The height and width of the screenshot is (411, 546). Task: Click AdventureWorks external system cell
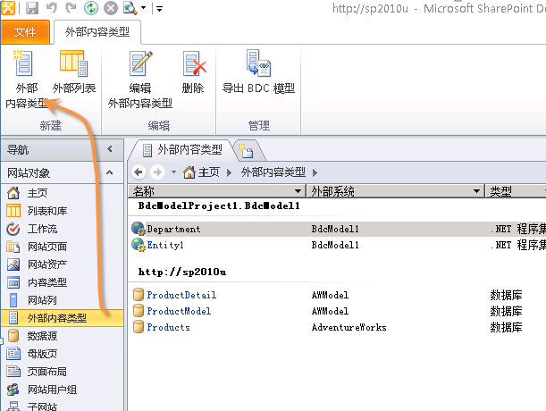349,327
